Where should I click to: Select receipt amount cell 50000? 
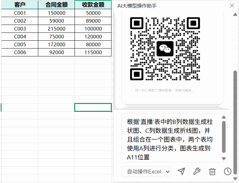pos(93,13)
